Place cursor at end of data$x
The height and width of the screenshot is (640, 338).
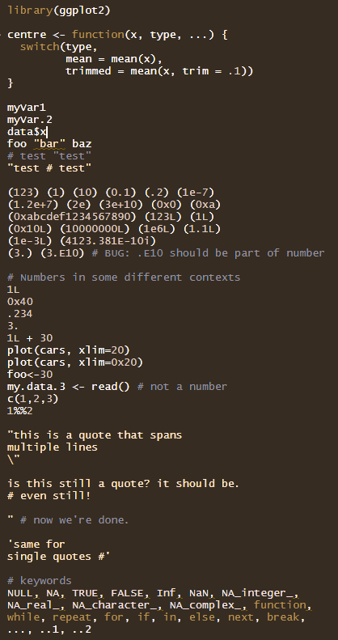coord(47,132)
